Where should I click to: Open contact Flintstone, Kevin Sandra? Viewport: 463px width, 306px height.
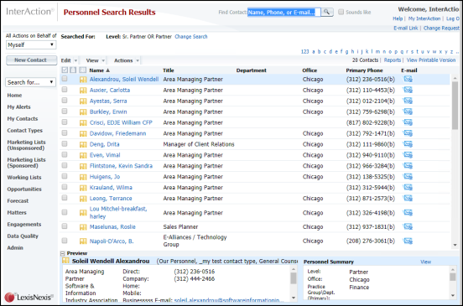(121, 166)
